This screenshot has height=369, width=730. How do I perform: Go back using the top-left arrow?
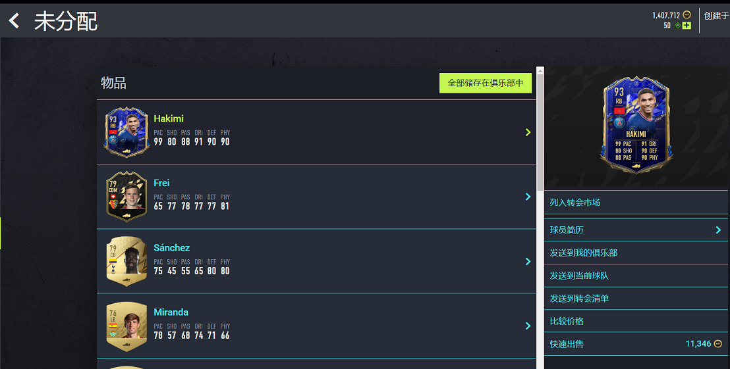[14, 21]
